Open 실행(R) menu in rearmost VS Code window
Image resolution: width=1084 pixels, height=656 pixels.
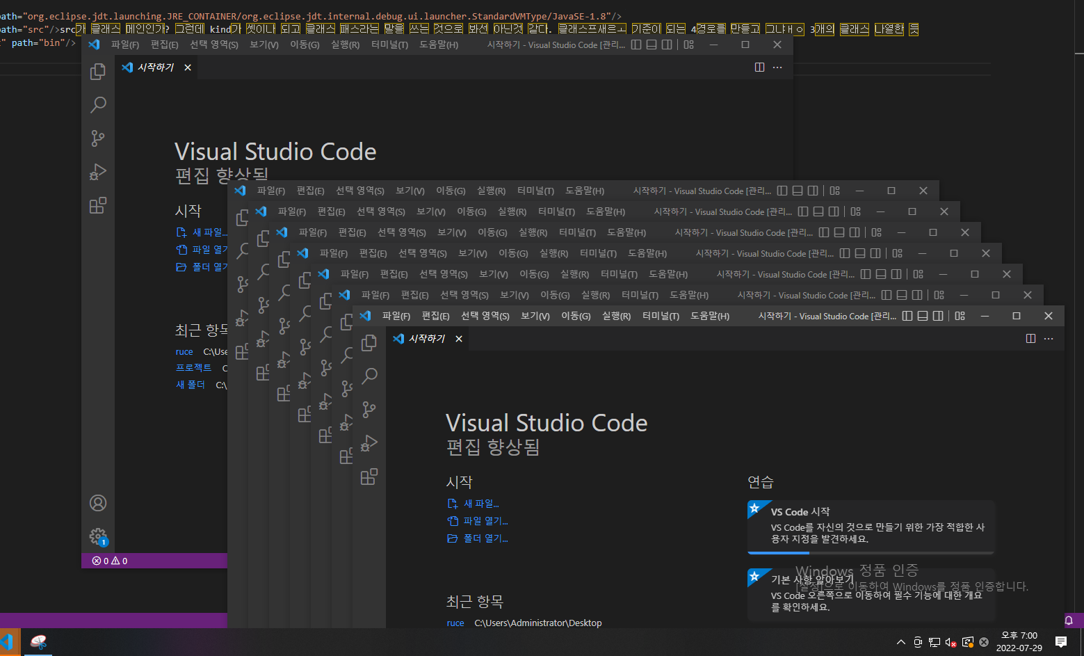tap(346, 45)
